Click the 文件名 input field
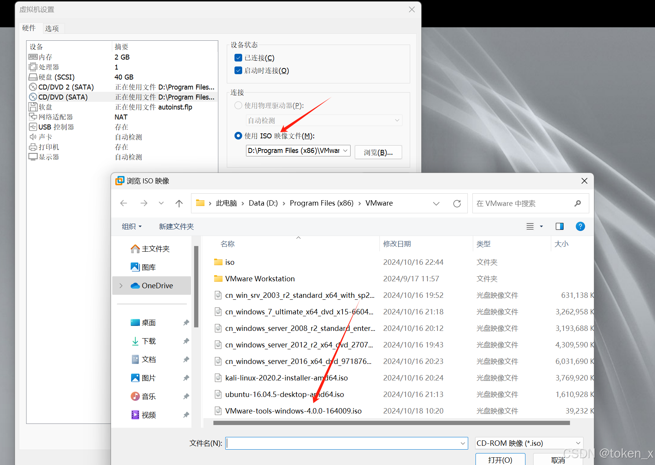Screen dimensions: 655x465 (342, 443)
